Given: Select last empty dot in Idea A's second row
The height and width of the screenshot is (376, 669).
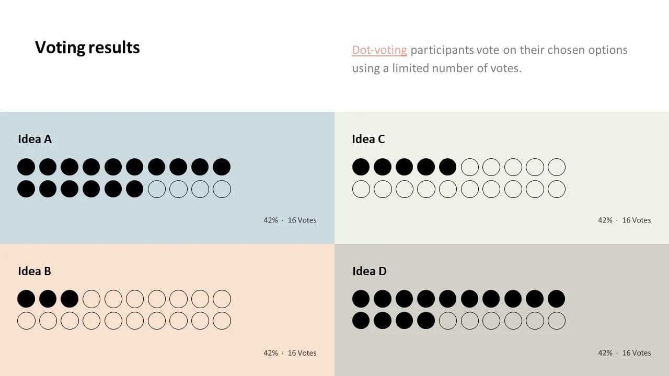Looking at the screenshot, I should click(x=222, y=189).
